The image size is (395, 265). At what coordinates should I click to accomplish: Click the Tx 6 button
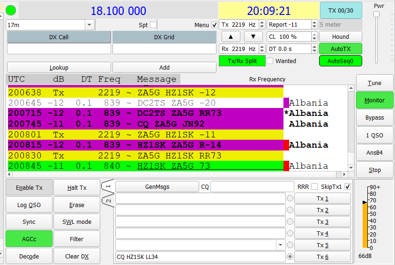(322, 257)
